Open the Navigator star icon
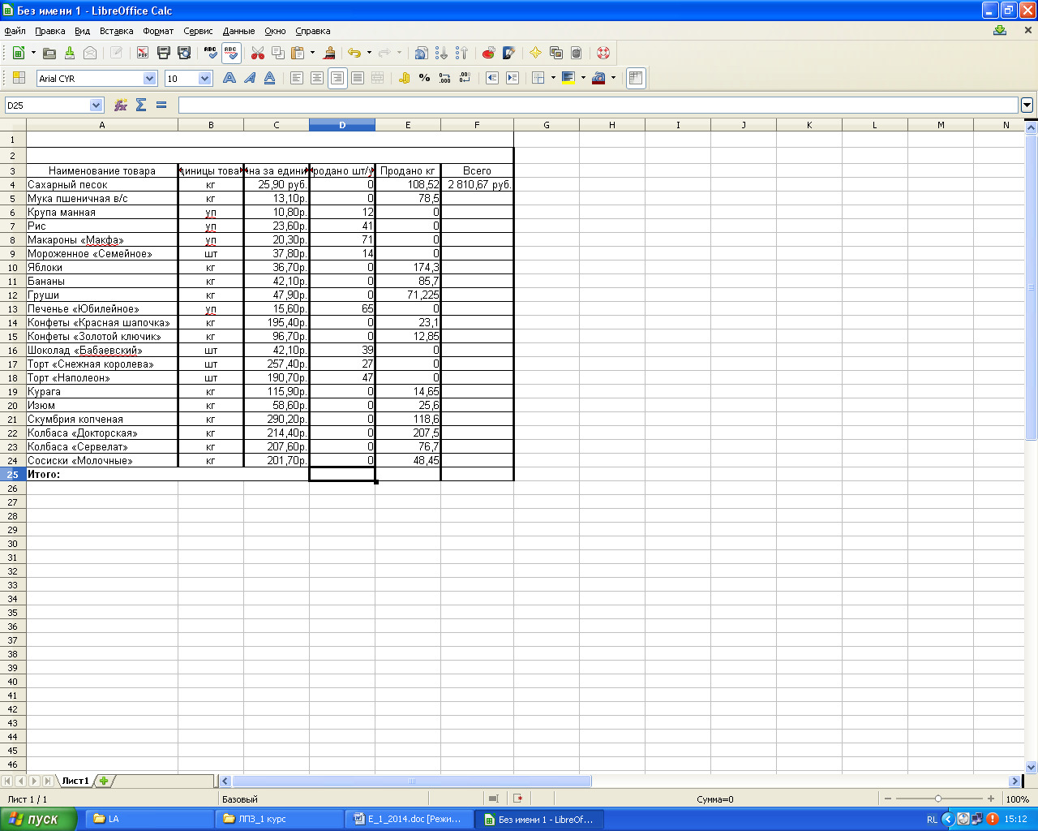The width and height of the screenshot is (1038, 831). 535,53
